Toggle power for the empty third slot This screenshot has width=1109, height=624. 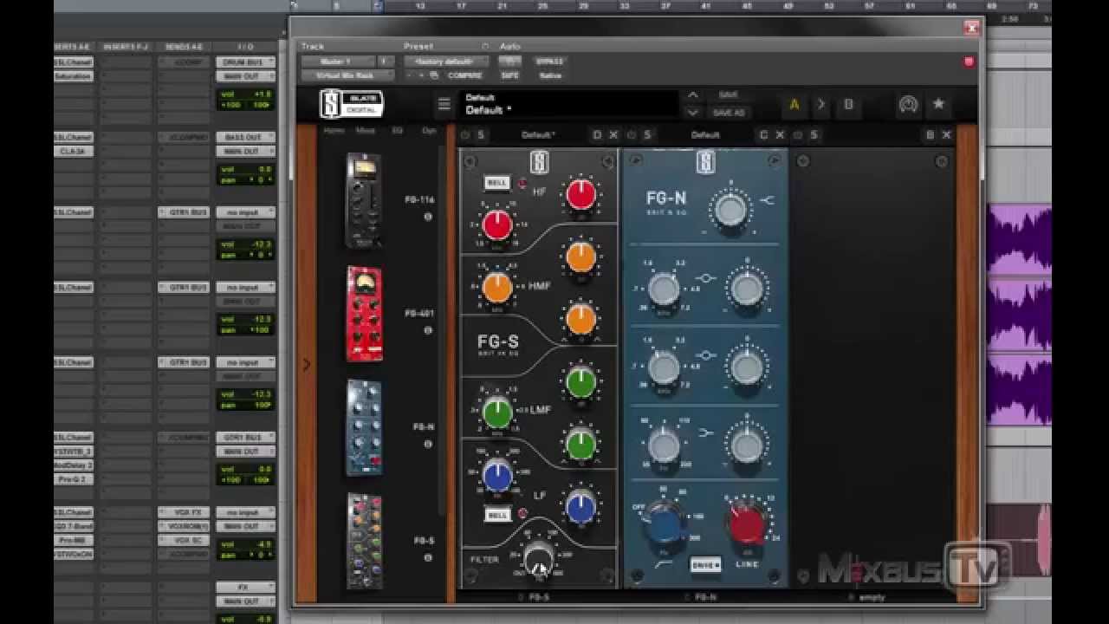click(798, 135)
